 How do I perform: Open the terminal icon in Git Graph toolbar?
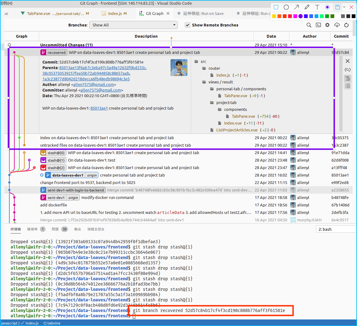[x=318, y=25]
